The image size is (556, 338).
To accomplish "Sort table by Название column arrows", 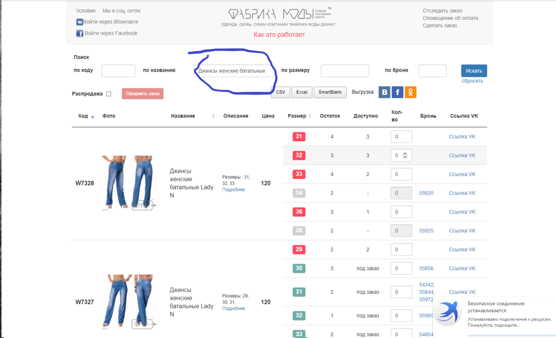I will [x=214, y=116].
